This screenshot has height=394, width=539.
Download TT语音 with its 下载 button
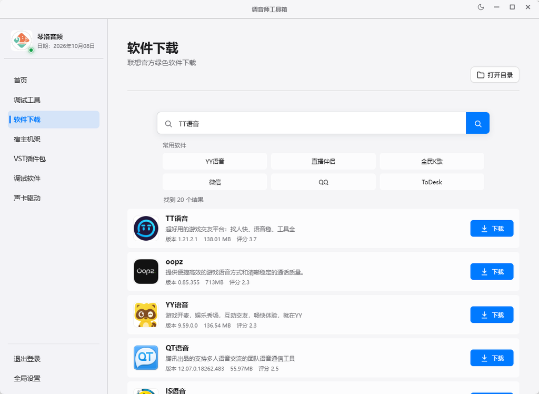point(492,229)
